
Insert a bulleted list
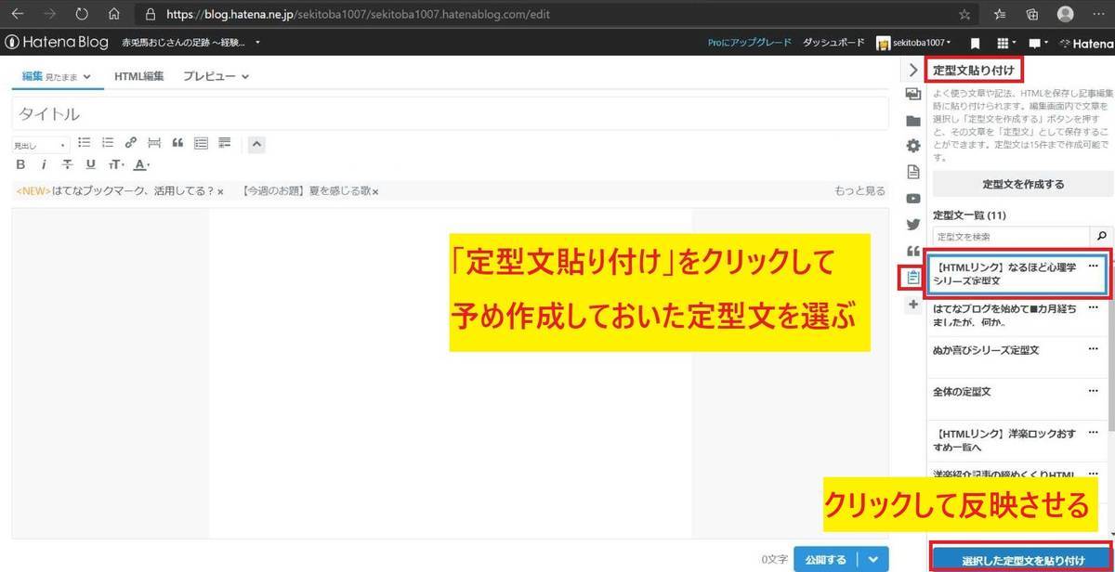85,143
